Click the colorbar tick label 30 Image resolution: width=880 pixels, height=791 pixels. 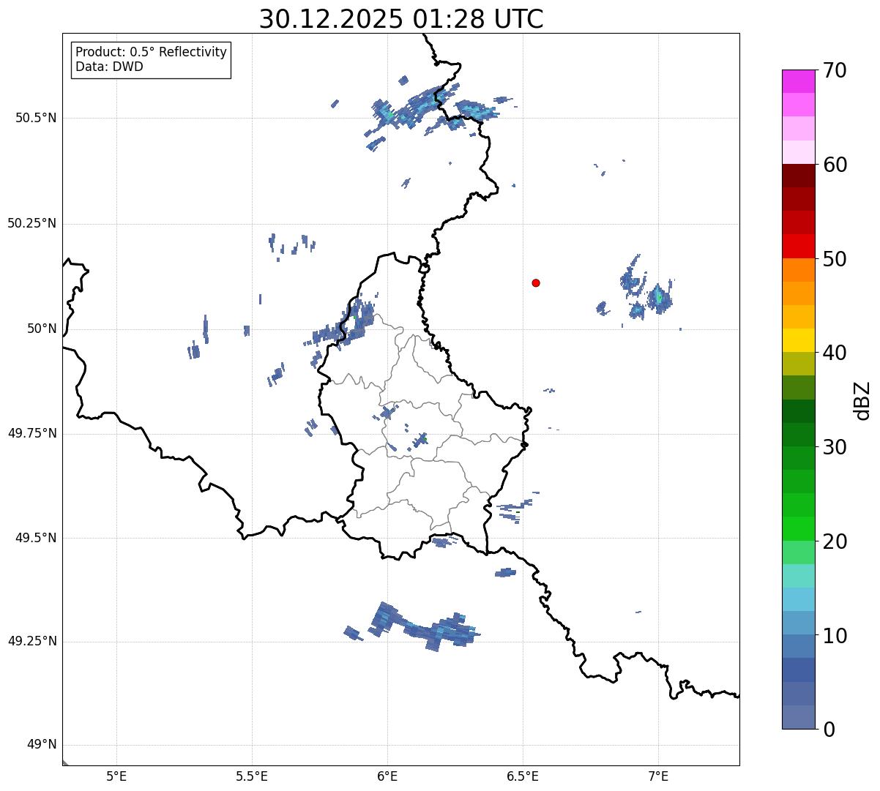[835, 447]
